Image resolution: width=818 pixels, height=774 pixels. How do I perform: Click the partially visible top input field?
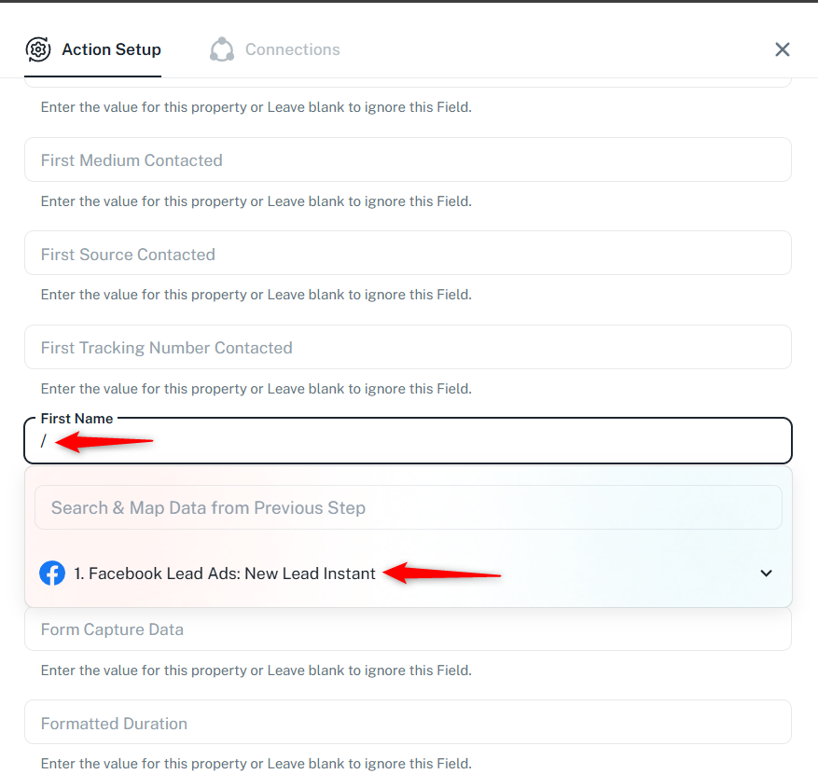(408, 84)
